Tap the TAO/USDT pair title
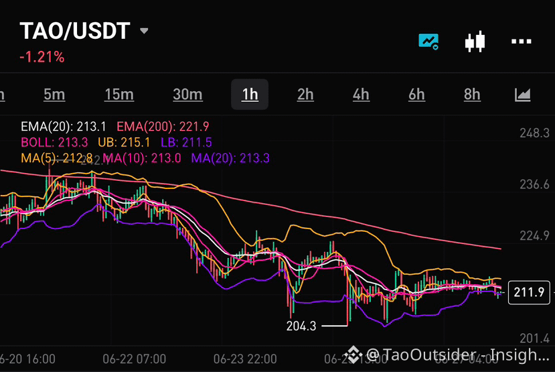Screen dimensions: 555x372 click(75, 31)
